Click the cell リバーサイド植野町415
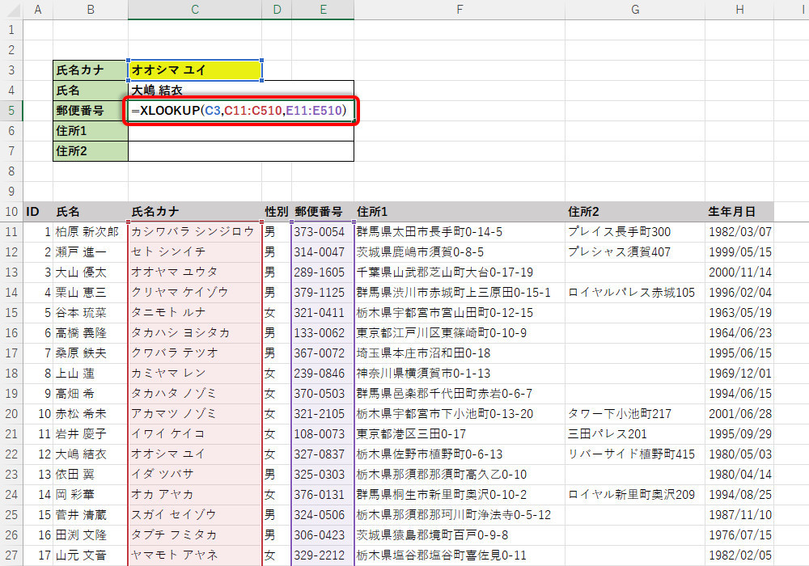This screenshot has width=809, height=566. click(635, 454)
